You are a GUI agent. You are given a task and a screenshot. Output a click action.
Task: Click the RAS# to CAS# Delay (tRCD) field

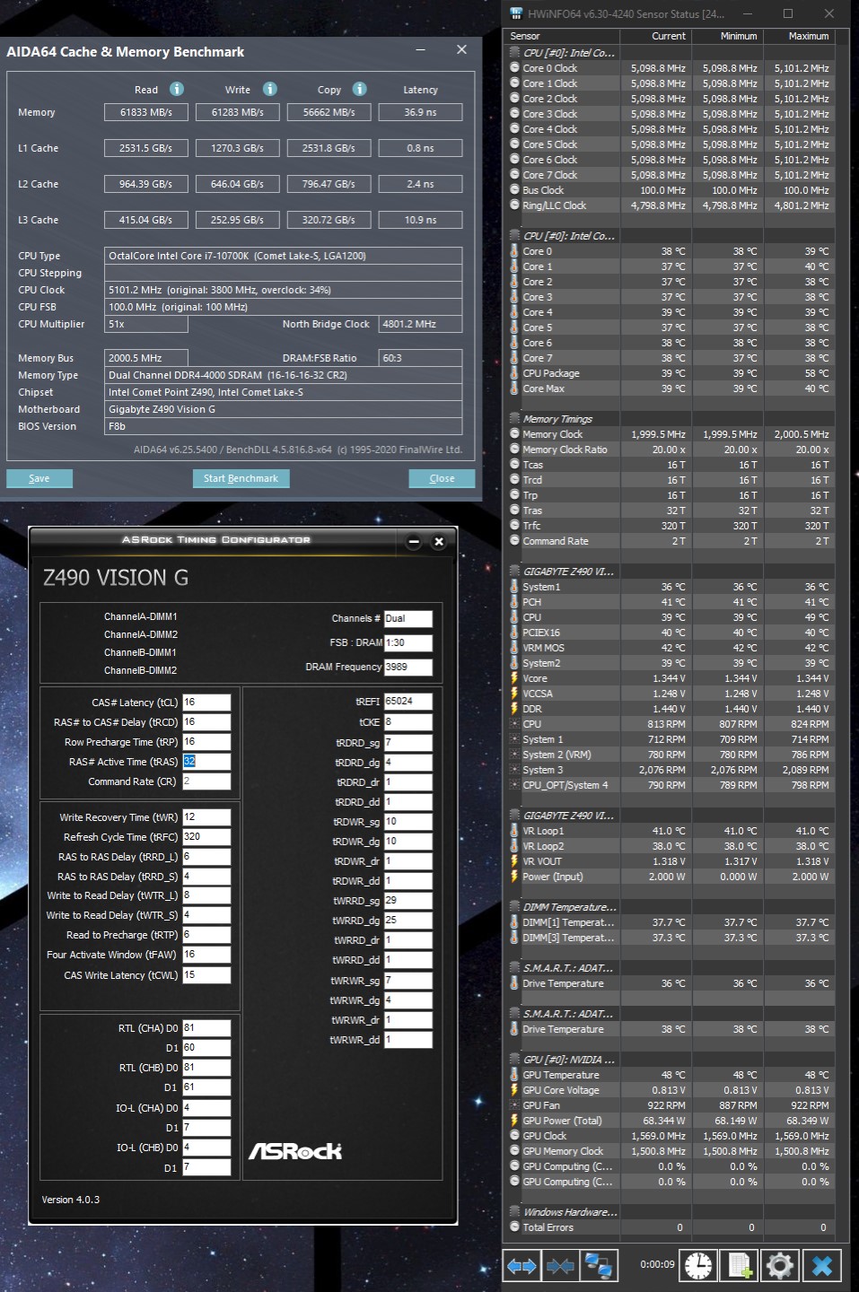pos(206,722)
